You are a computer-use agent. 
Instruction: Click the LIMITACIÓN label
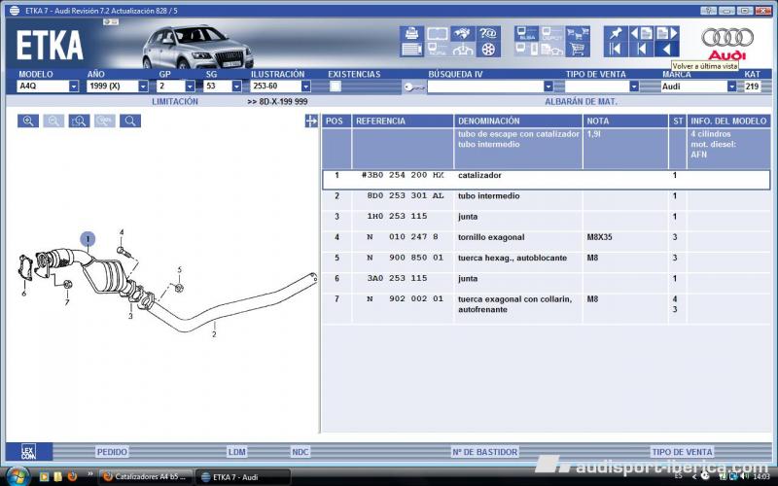175,101
